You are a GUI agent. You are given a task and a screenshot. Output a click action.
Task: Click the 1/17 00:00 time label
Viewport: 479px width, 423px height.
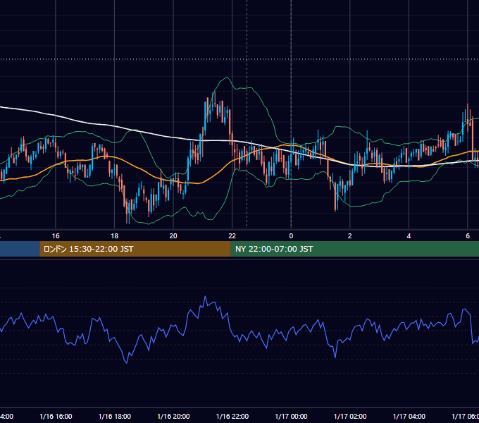[x=291, y=416]
